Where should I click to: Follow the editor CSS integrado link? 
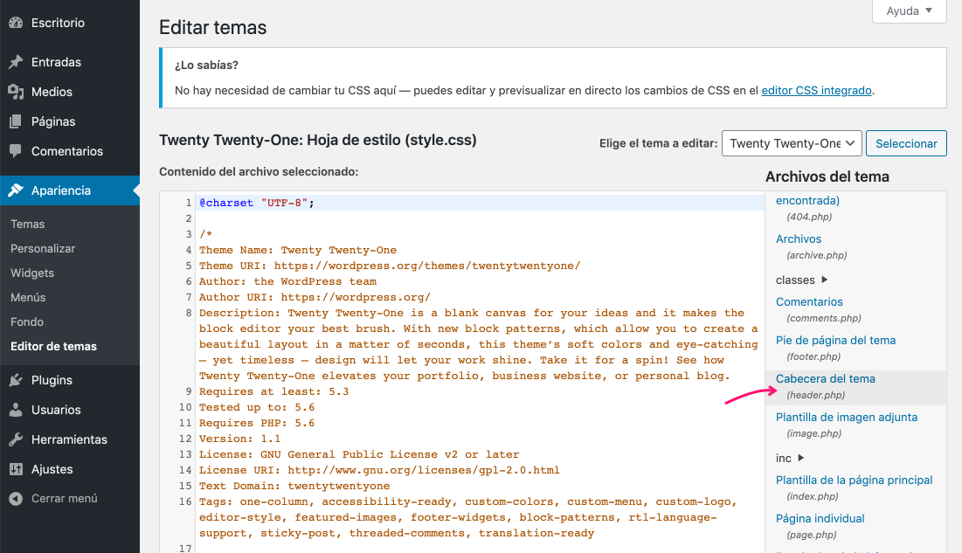tap(817, 90)
